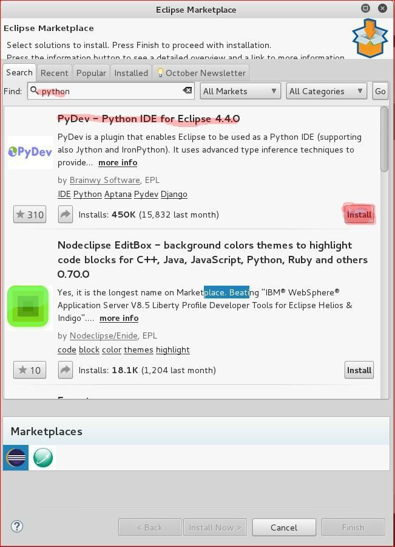Select the green globe marketplace icon
The width and height of the screenshot is (395, 547).
(x=43, y=457)
